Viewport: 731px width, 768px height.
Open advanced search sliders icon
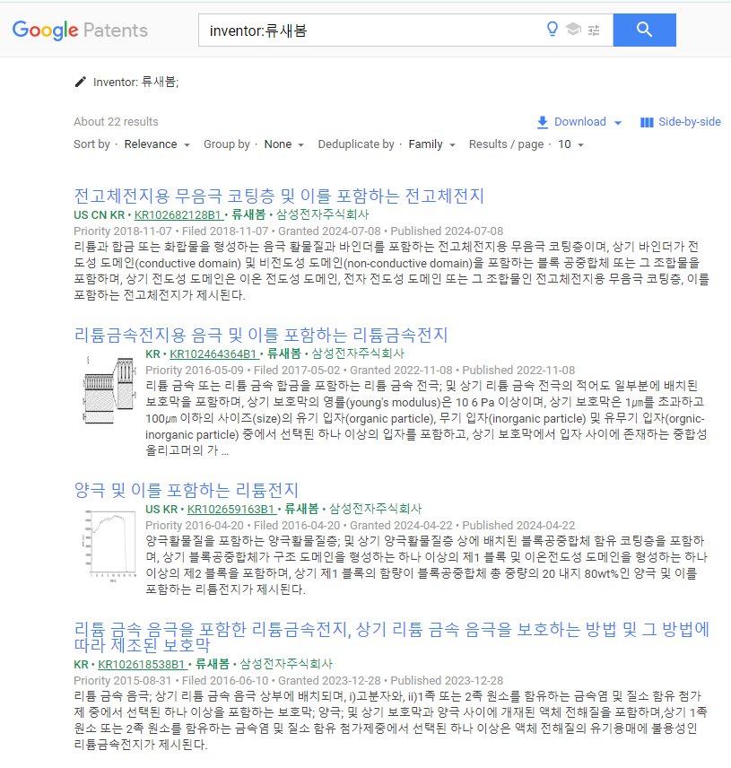coord(594,31)
